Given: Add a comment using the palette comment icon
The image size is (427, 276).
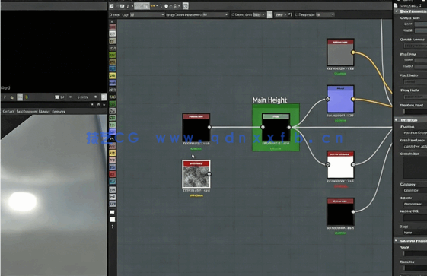Looking at the screenshot, I should point(112,212).
